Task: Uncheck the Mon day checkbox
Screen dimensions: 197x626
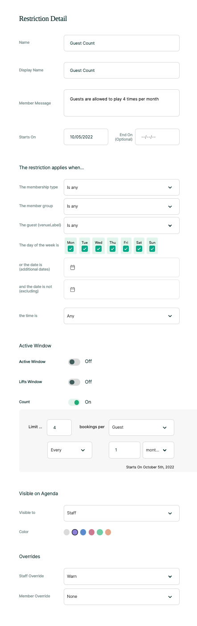Action: click(70, 249)
